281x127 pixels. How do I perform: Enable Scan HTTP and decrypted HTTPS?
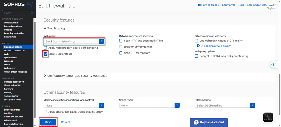(121, 41)
